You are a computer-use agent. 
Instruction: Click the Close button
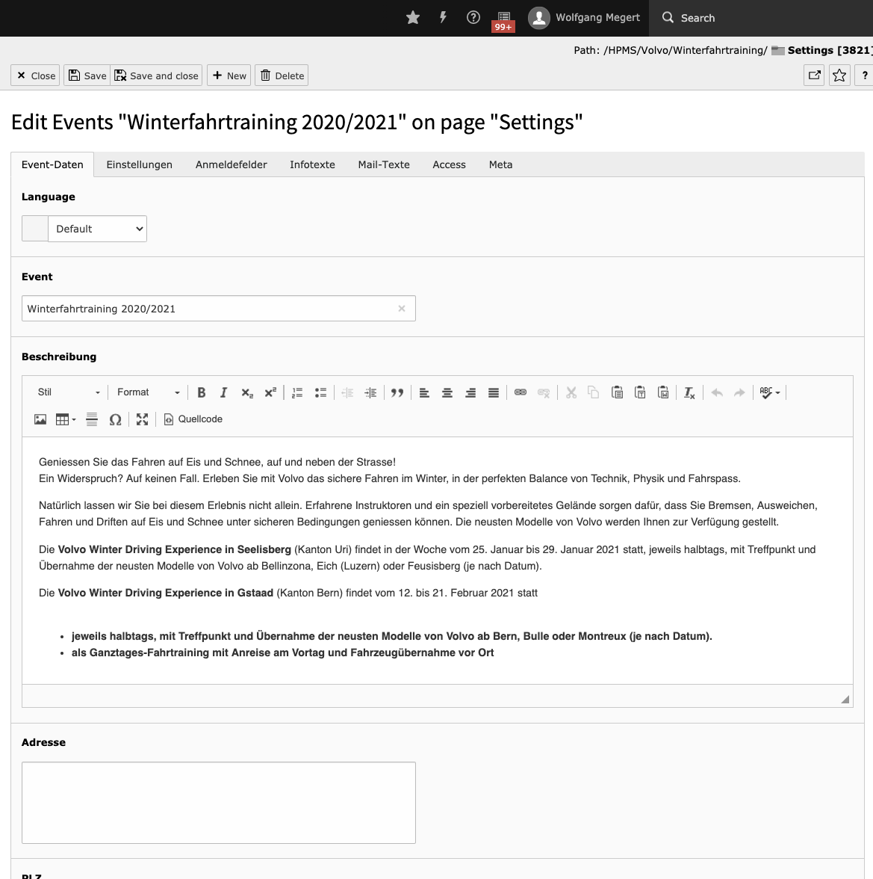(35, 75)
